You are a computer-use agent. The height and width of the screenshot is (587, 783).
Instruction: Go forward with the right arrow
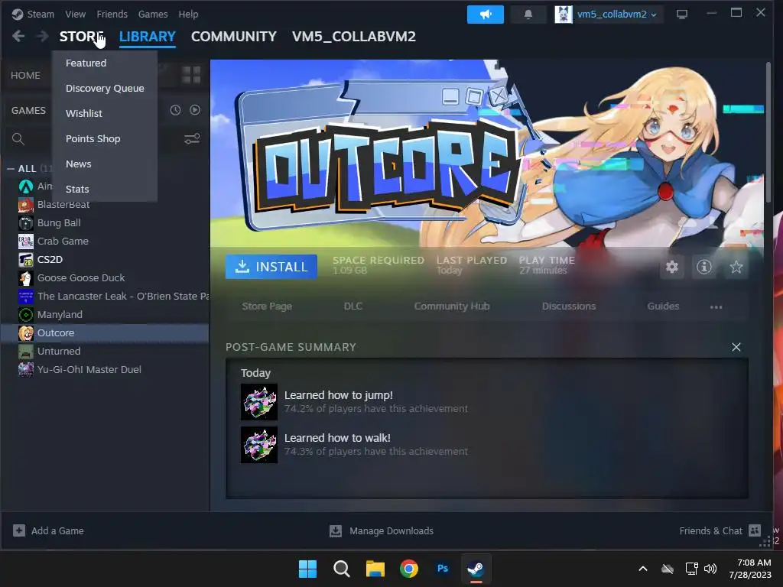pyautogui.click(x=43, y=37)
